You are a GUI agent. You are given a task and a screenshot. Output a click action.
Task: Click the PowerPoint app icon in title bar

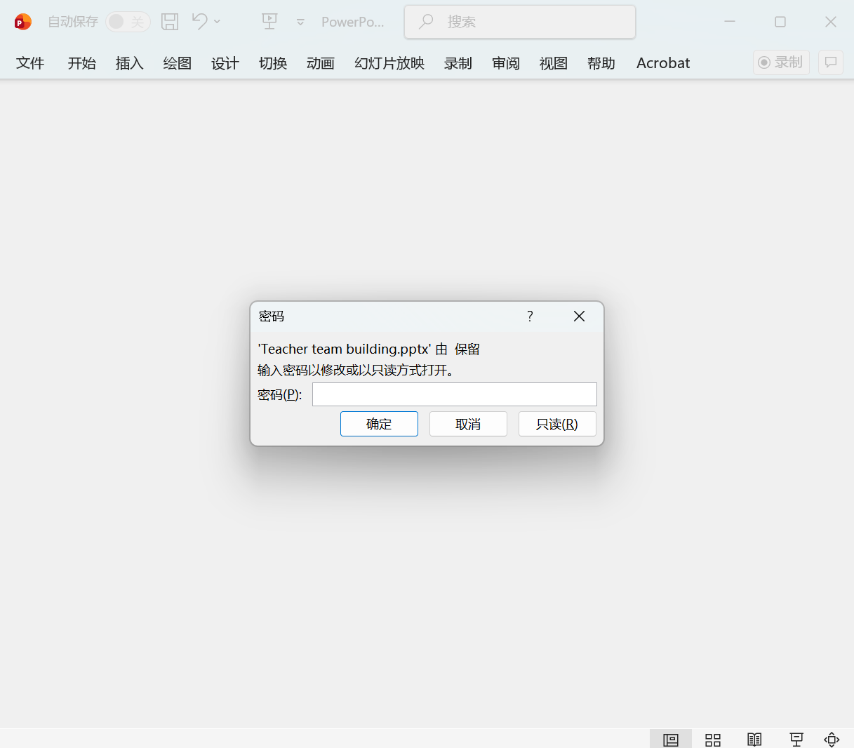(x=22, y=22)
